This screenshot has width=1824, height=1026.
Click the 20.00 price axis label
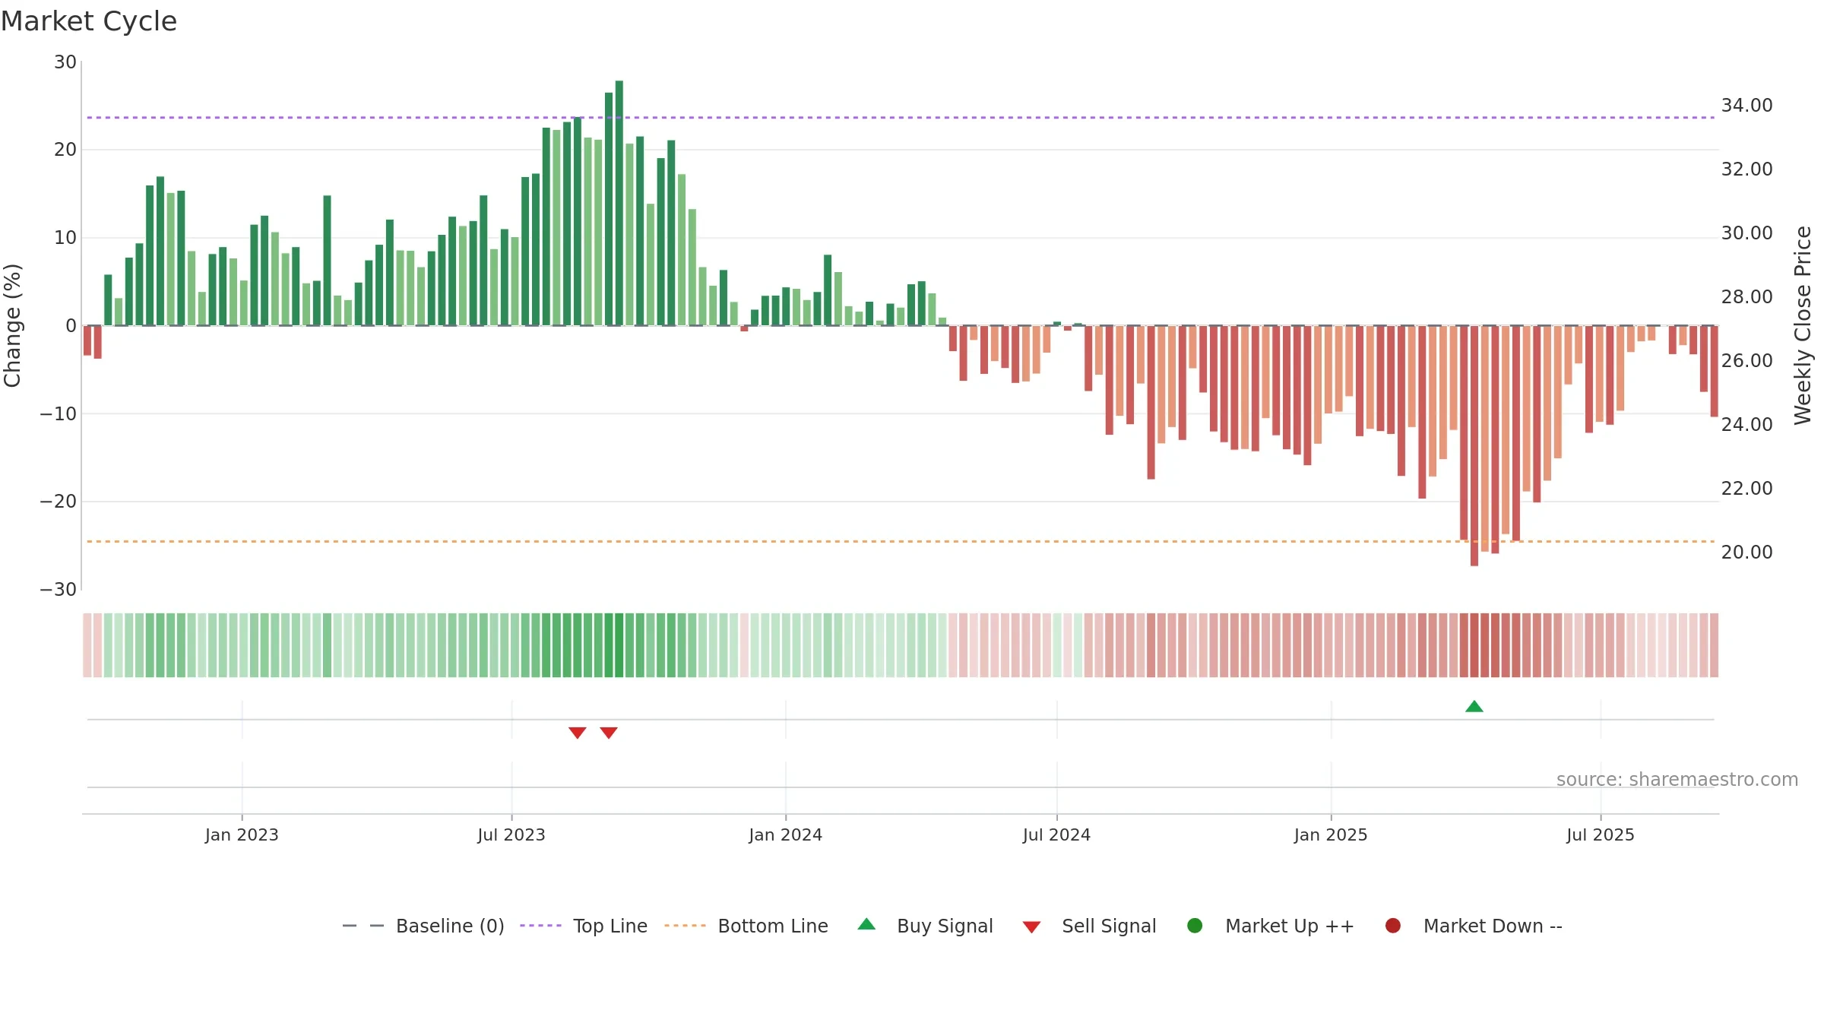click(x=1747, y=553)
